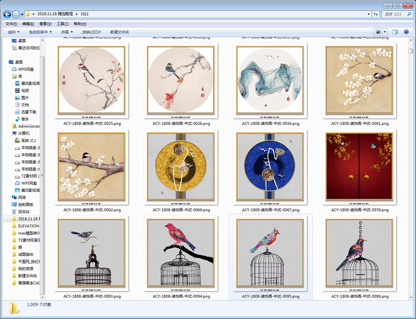Open 控制面板 in the sidebar
The height and width of the screenshot is (319, 416).
[x=25, y=204]
